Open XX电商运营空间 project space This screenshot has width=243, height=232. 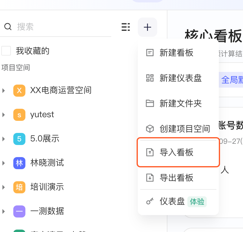pyautogui.click(x=61, y=90)
